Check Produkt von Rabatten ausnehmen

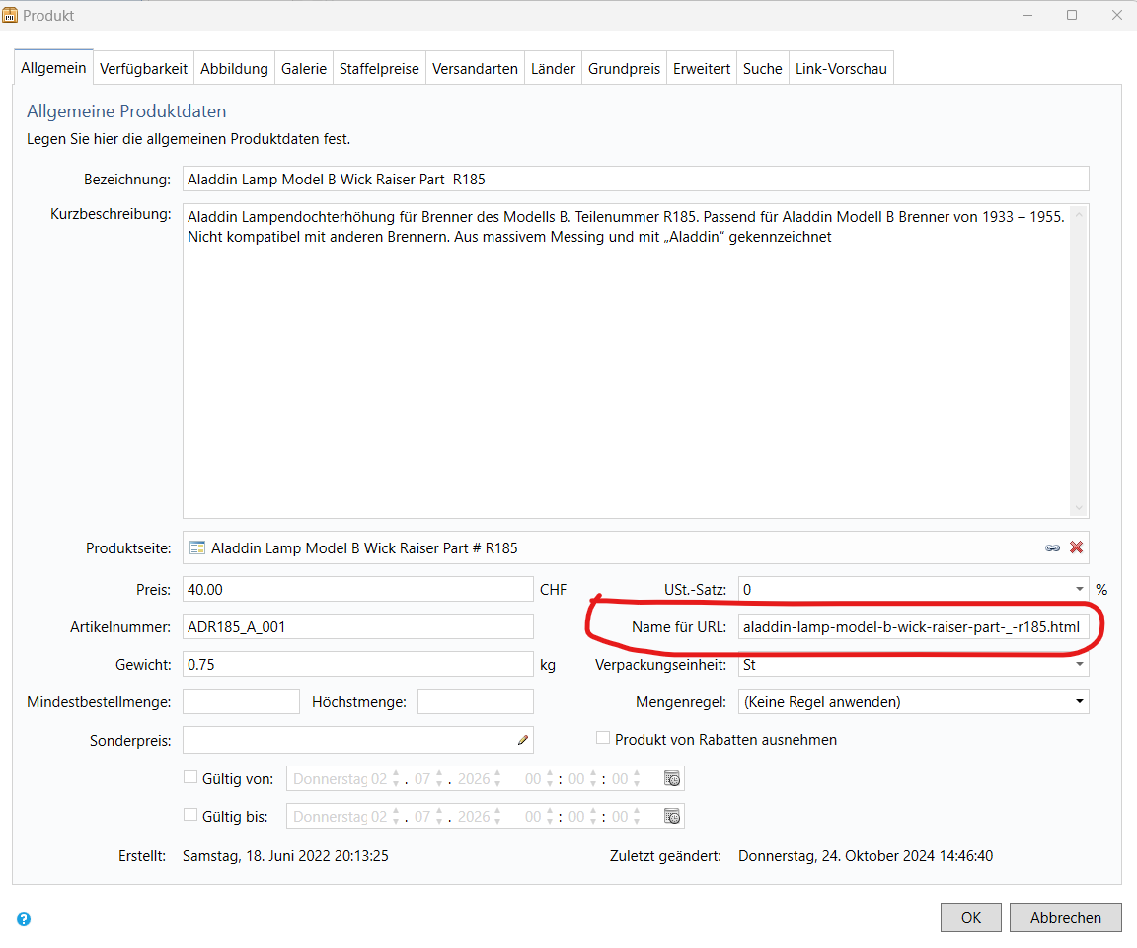coord(603,738)
